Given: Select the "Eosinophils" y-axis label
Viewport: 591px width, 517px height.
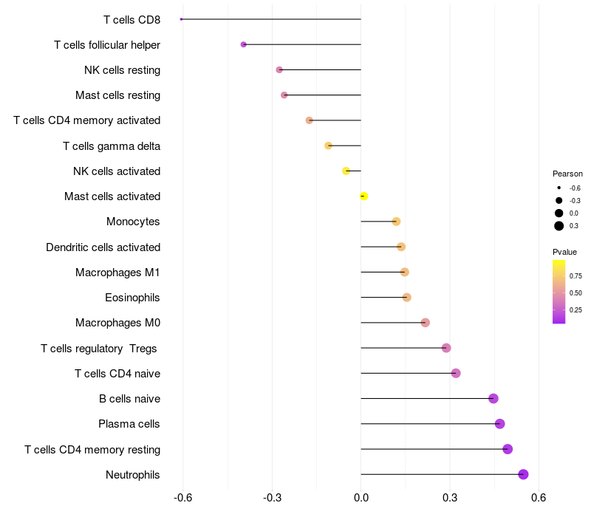Looking at the screenshot, I should click(x=132, y=298).
